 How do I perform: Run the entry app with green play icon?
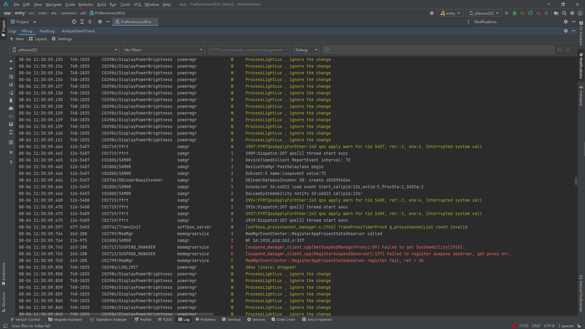coord(507,13)
